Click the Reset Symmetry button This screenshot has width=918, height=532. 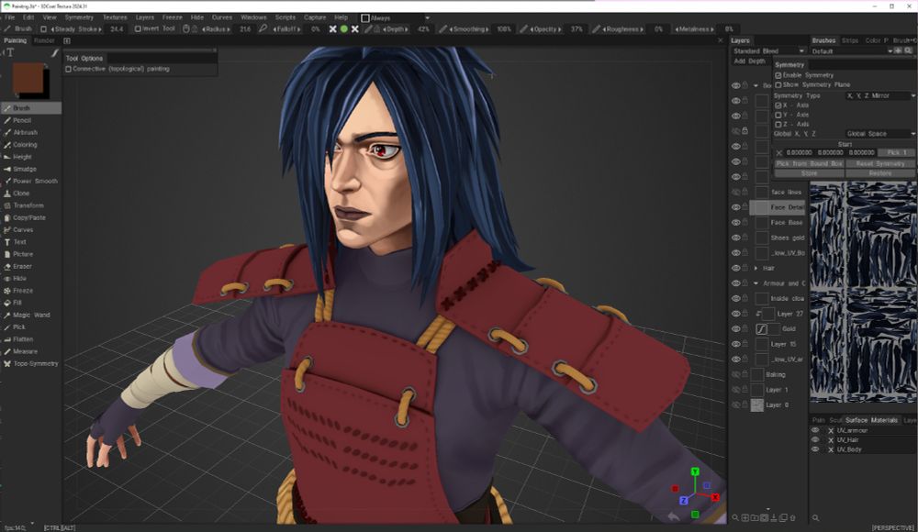(880, 164)
